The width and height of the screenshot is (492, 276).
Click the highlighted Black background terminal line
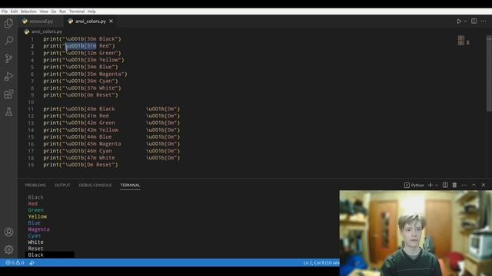pos(49,255)
